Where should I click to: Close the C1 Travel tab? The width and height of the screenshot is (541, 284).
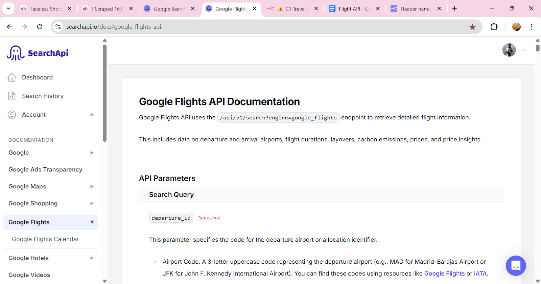tap(316, 9)
